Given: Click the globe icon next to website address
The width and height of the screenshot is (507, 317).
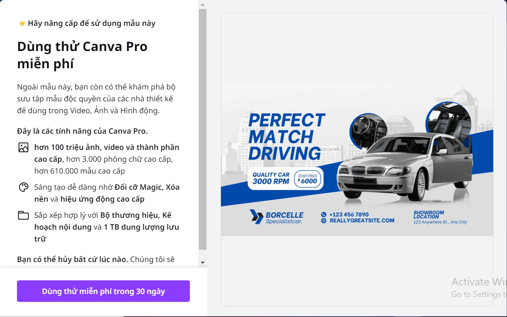Looking at the screenshot, I should click(324, 221).
